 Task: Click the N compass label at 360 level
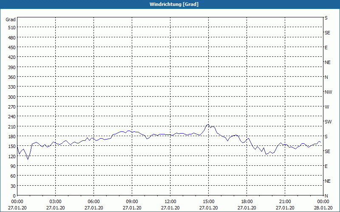(x=326, y=77)
